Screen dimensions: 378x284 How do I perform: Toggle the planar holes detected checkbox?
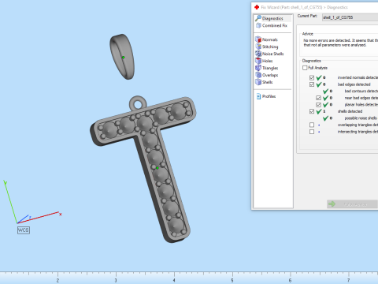[x=318, y=105]
